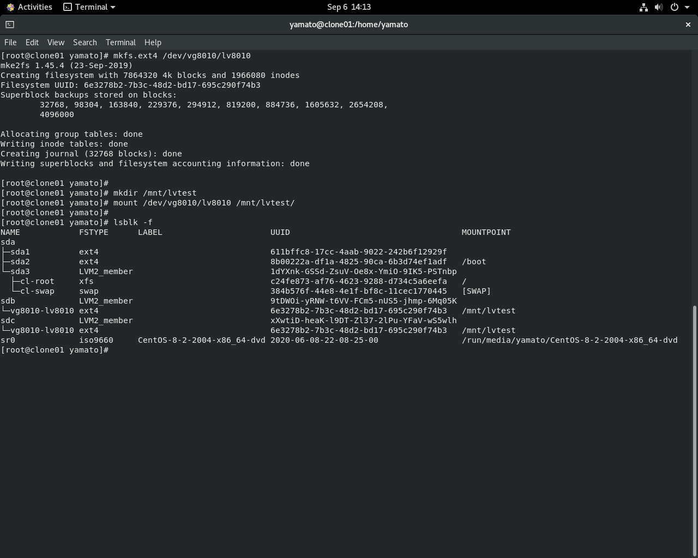Image resolution: width=698 pixels, height=558 pixels.
Task: Click the swap filesystem type
Action: 89,291
